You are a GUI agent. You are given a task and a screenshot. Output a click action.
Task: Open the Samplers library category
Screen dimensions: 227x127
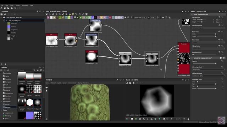pyautogui.click(x=8, y=82)
